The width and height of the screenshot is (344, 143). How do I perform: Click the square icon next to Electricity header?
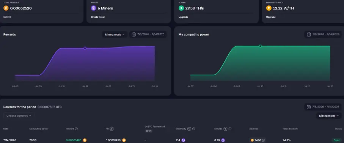point(189,129)
